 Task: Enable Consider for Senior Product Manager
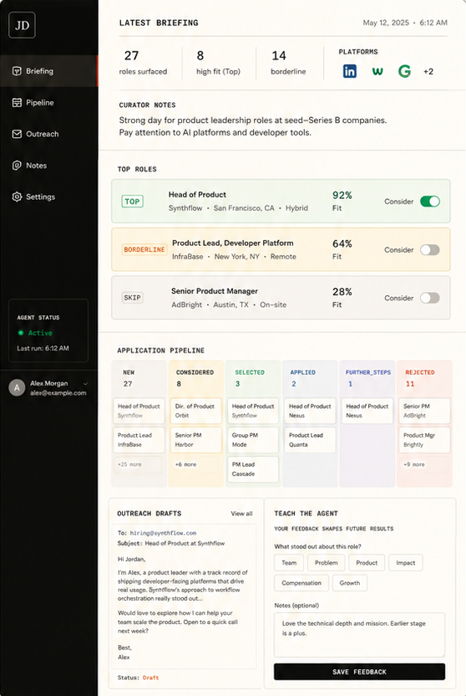(430, 298)
